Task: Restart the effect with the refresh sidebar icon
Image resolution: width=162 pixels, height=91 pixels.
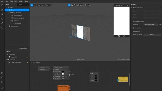Action: click(2, 23)
